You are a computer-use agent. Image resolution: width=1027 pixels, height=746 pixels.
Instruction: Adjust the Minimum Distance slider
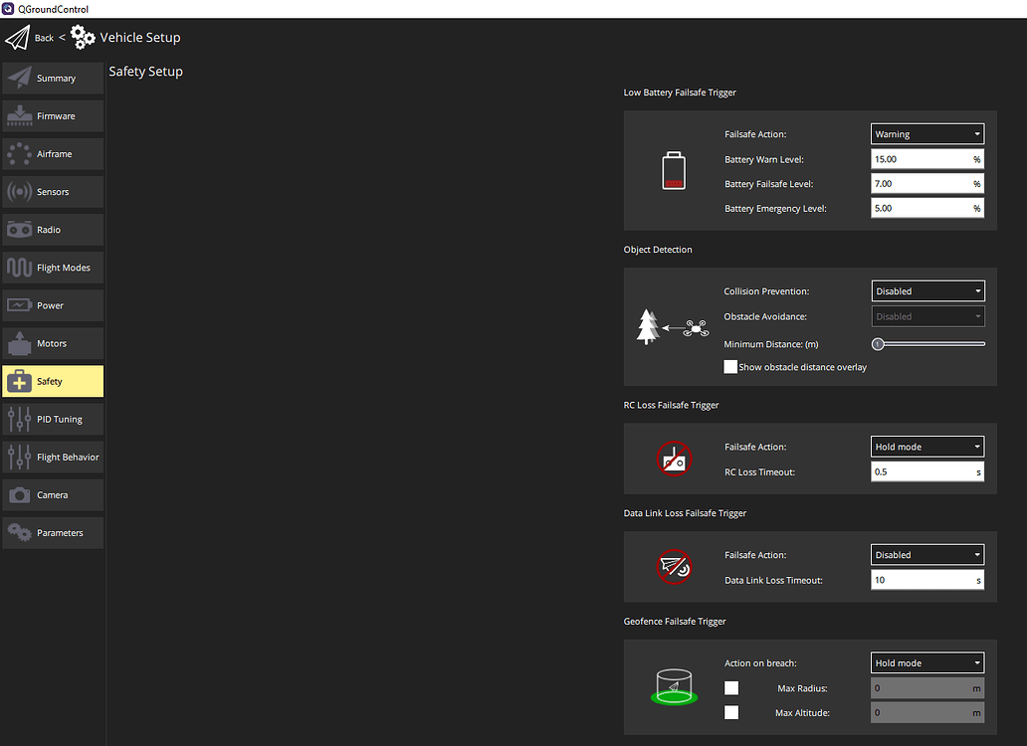[x=878, y=343]
